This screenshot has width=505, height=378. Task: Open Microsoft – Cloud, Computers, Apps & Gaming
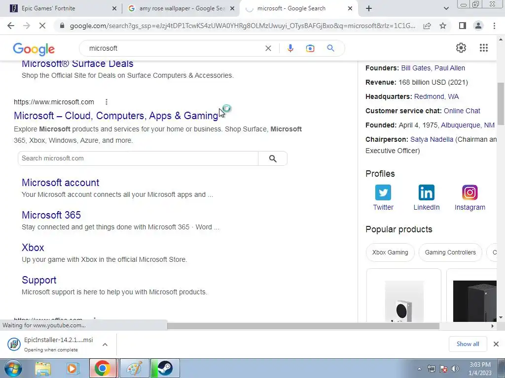pyautogui.click(x=116, y=116)
